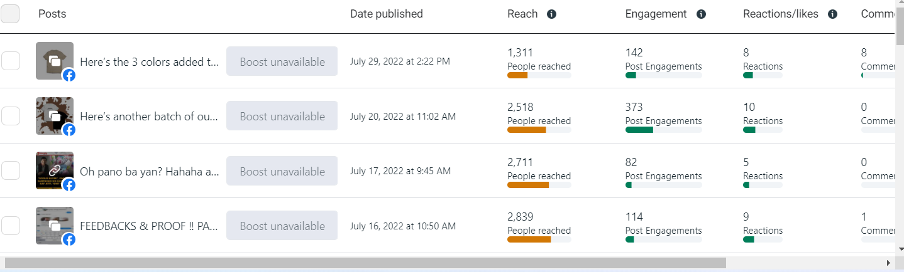
Task: Open the "Here's the 3 colors added" post
Action: tap(150, 62)
